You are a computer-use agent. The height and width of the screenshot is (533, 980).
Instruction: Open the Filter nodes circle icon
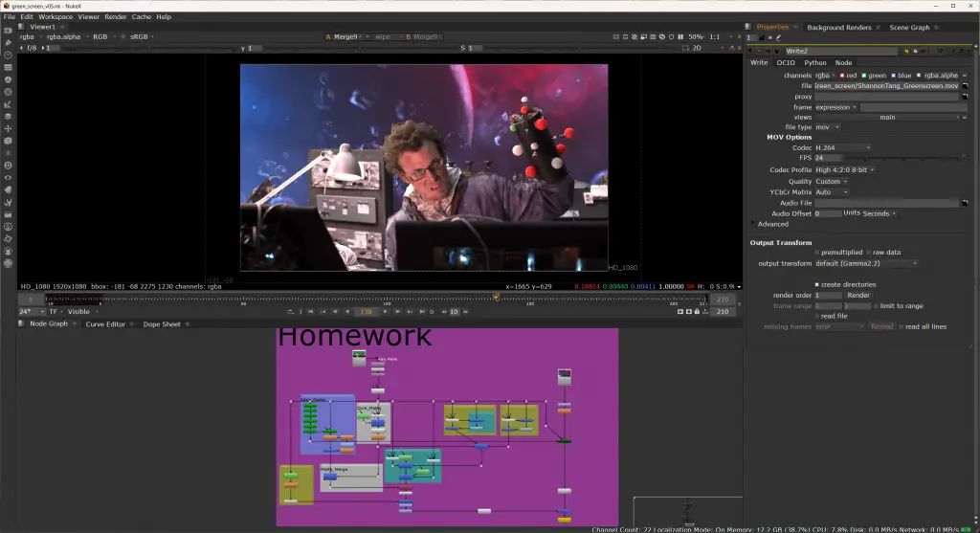(x=8, y=92)
